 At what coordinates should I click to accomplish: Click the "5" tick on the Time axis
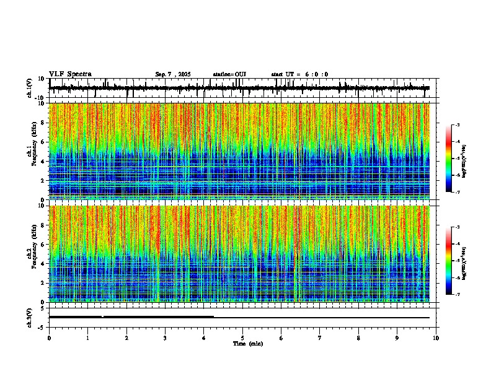(x=242, y=338)
